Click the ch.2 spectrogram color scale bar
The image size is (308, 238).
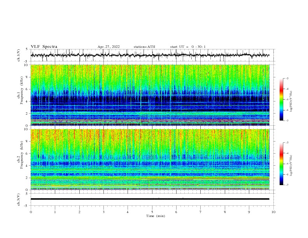coord(281,164)
